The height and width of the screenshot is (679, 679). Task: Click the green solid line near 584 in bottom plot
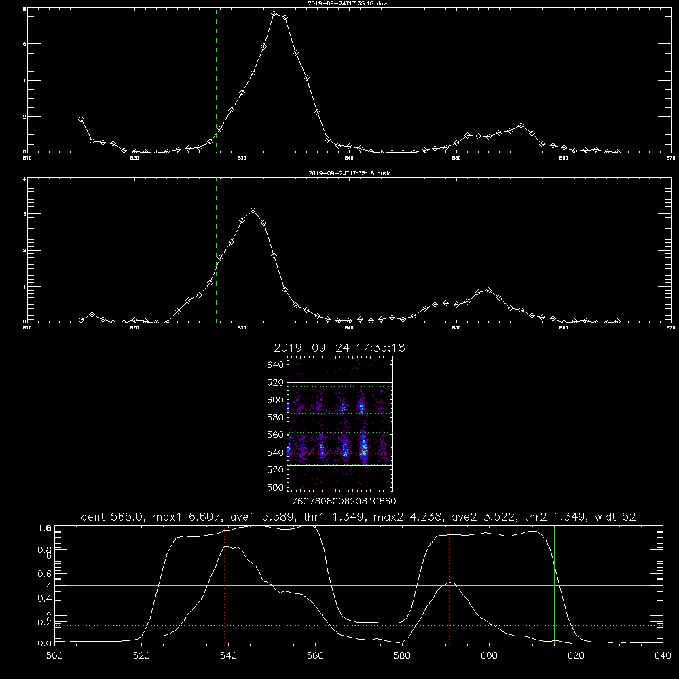pos(422,585)
